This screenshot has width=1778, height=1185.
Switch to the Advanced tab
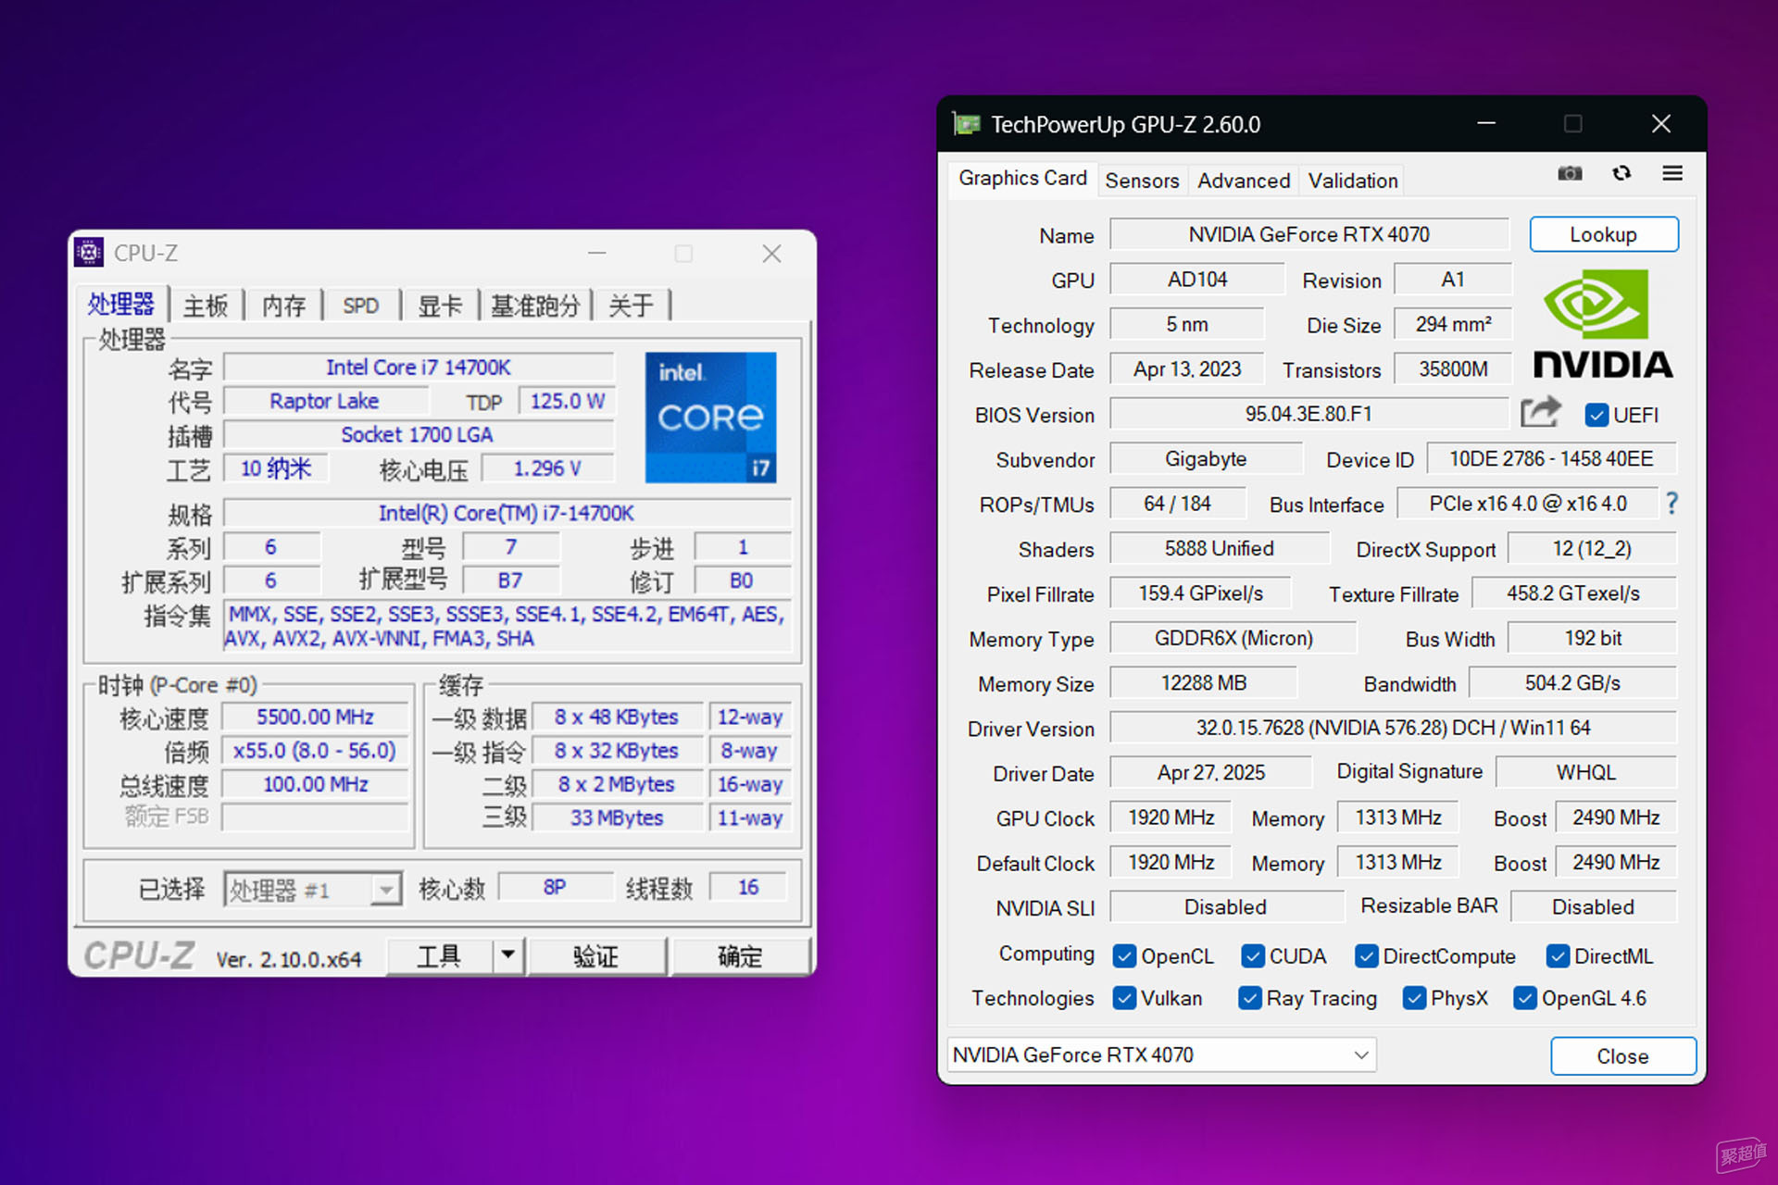[x=1244, y=181]
